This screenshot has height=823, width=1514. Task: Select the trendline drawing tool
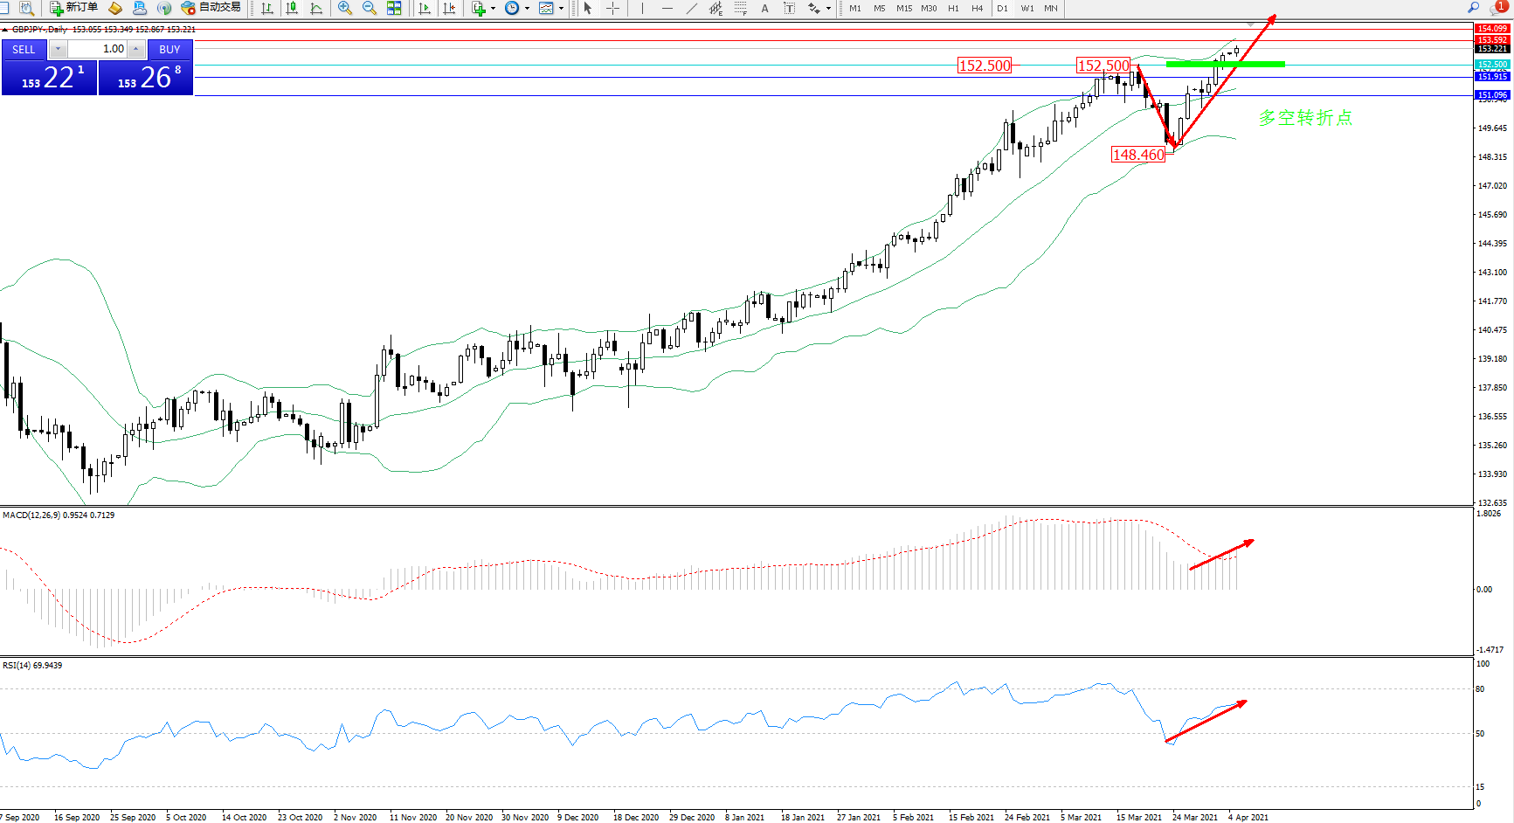click(692, 8)
